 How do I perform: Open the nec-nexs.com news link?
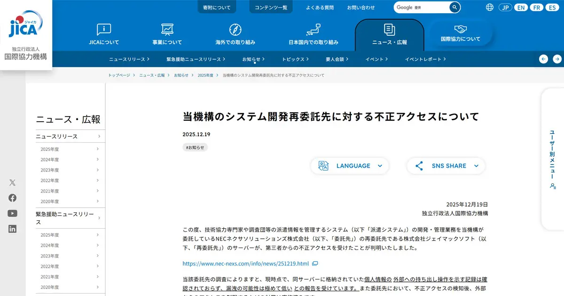(x=246, y=264)
